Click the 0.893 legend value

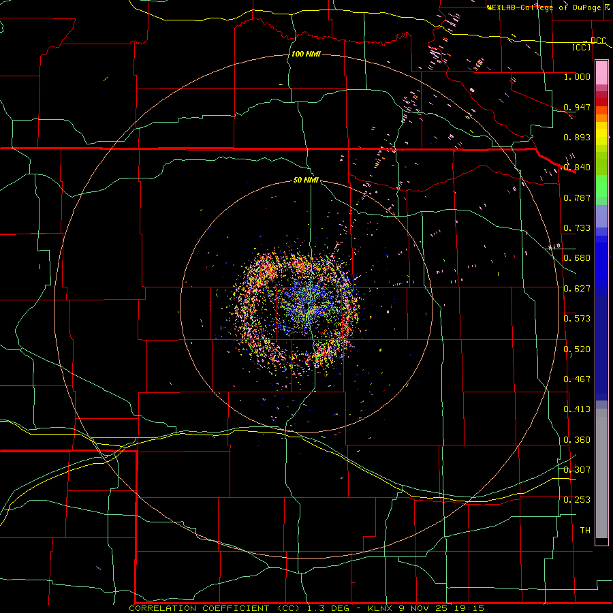577,137
